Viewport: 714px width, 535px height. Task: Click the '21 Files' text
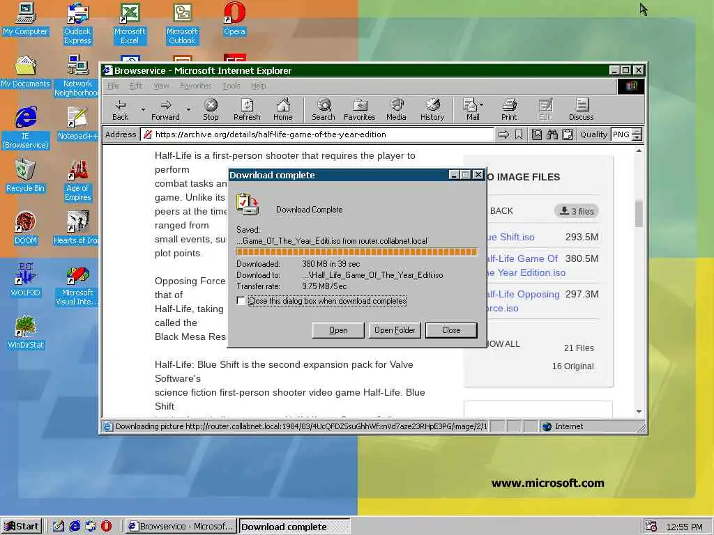point(579,348)
